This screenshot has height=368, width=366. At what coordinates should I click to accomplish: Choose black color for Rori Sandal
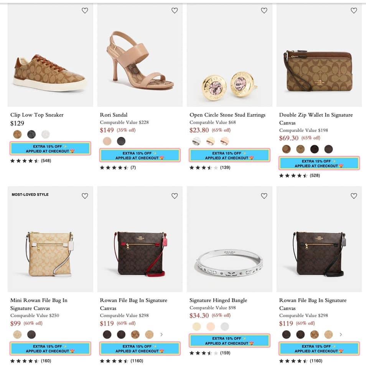point(121,141)
